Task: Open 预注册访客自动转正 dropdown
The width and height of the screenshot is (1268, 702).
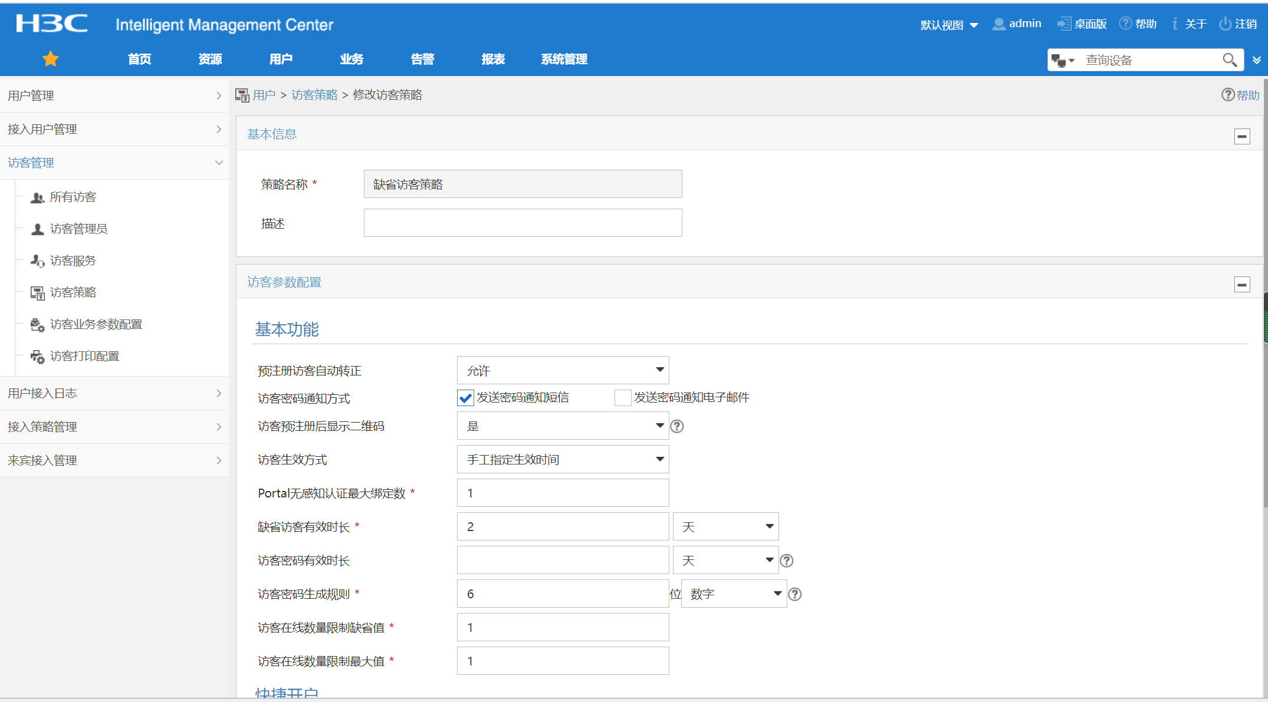Action: (563, 370)
